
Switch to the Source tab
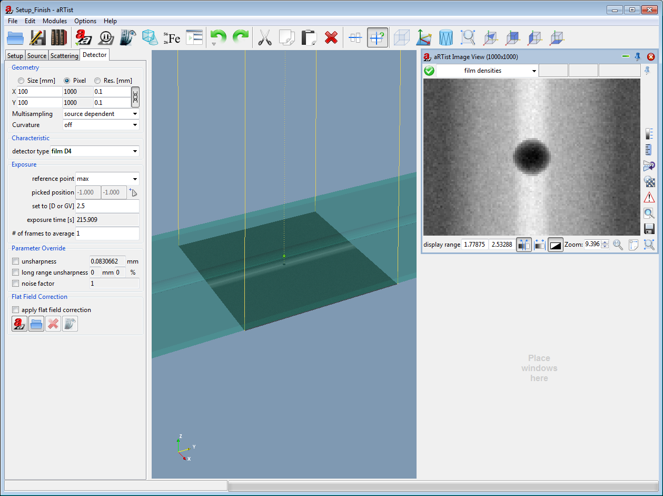pyautogui.click(x=37, y=56)
